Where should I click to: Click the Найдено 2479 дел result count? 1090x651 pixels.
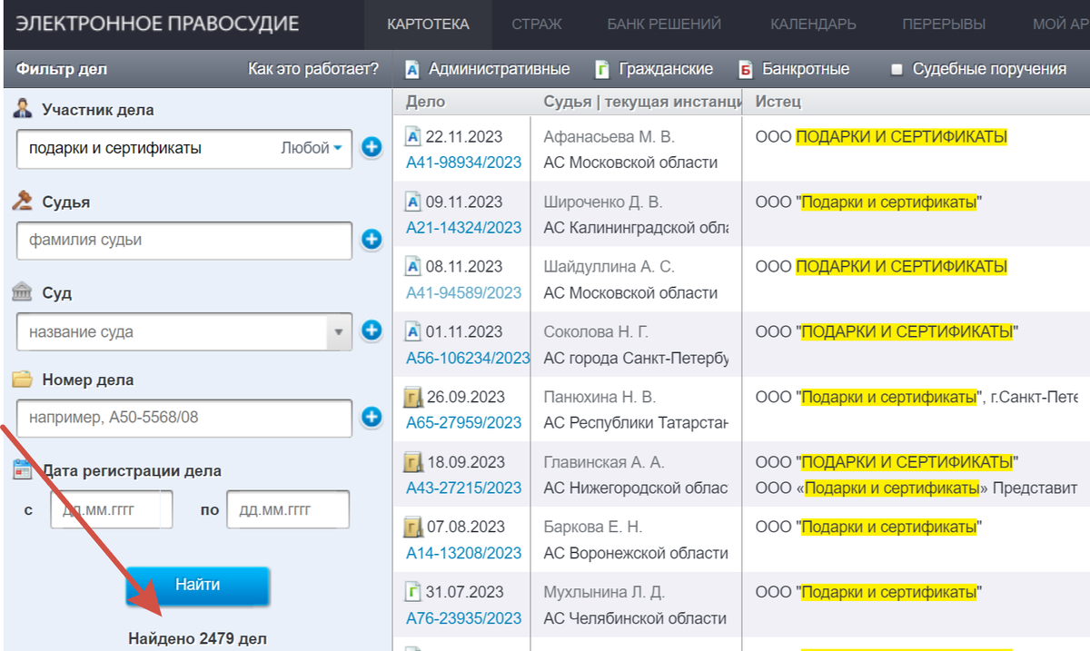click(x=197, y=638)
